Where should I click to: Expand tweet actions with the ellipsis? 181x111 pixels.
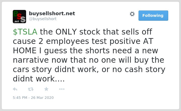pos(62,89)
